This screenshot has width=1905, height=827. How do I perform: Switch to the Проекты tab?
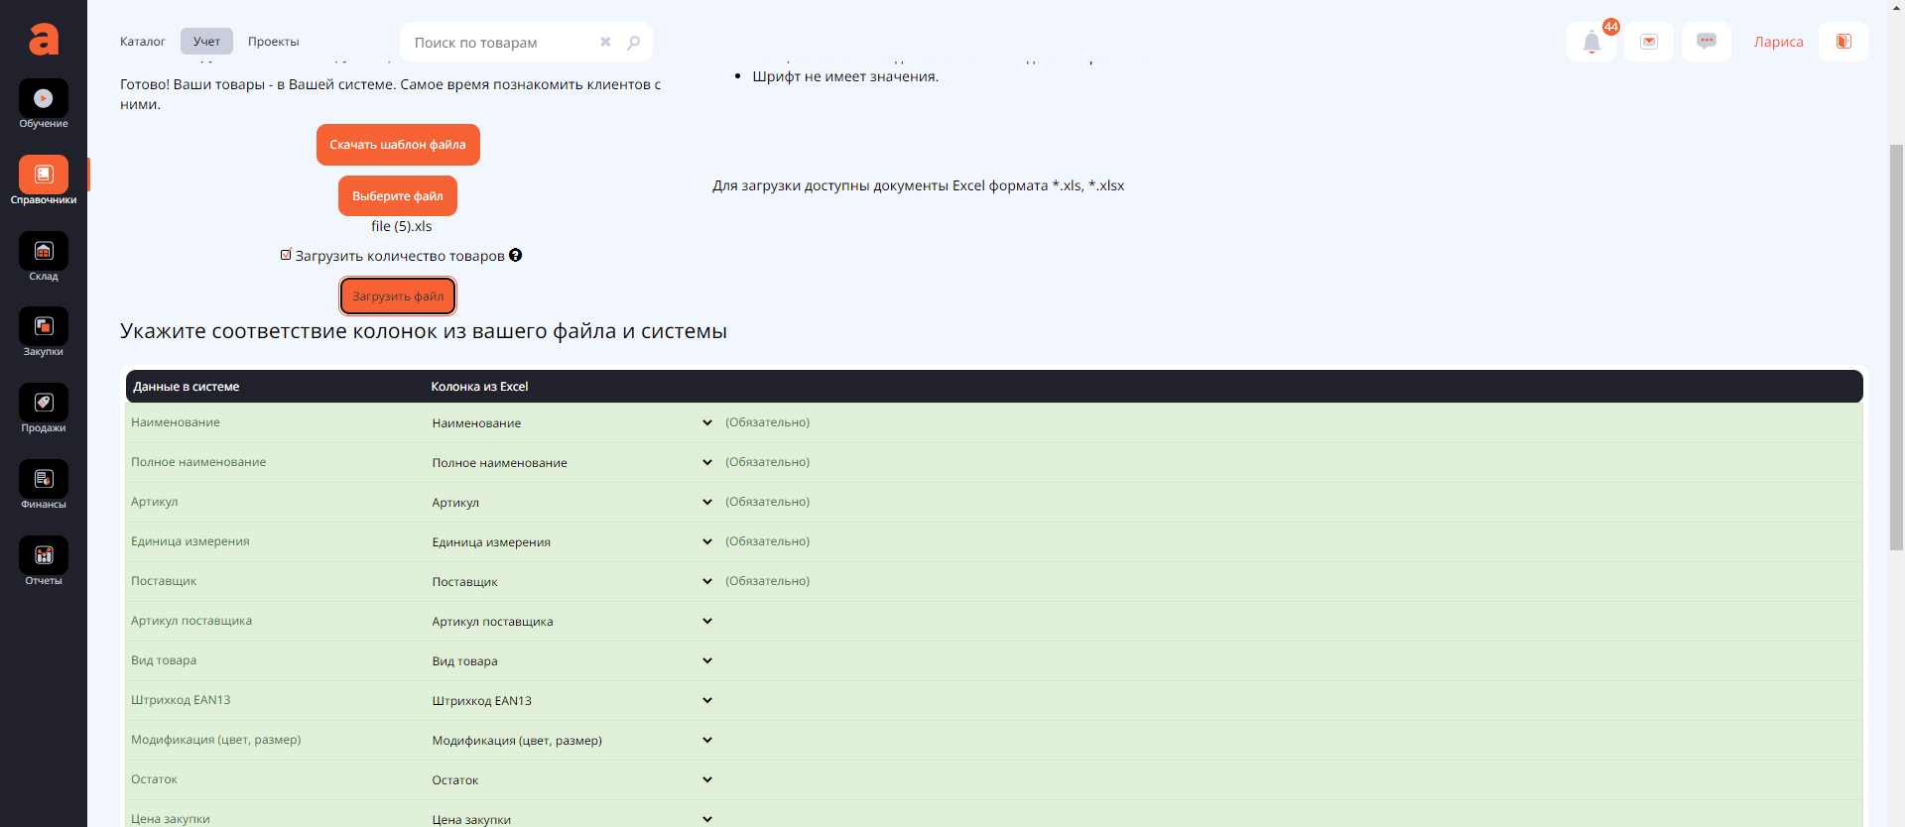pyautogui.click(x=273, y=42)
